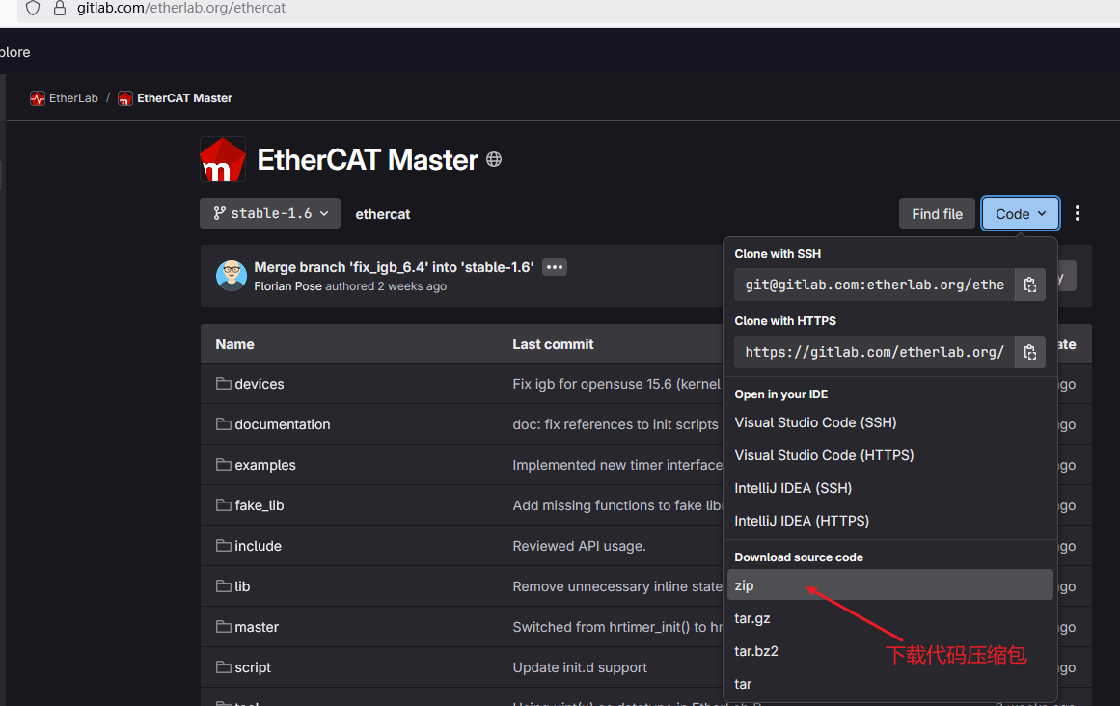Open the include folder
Screen dimensions: 1120x706
click(x=258, y=546)
